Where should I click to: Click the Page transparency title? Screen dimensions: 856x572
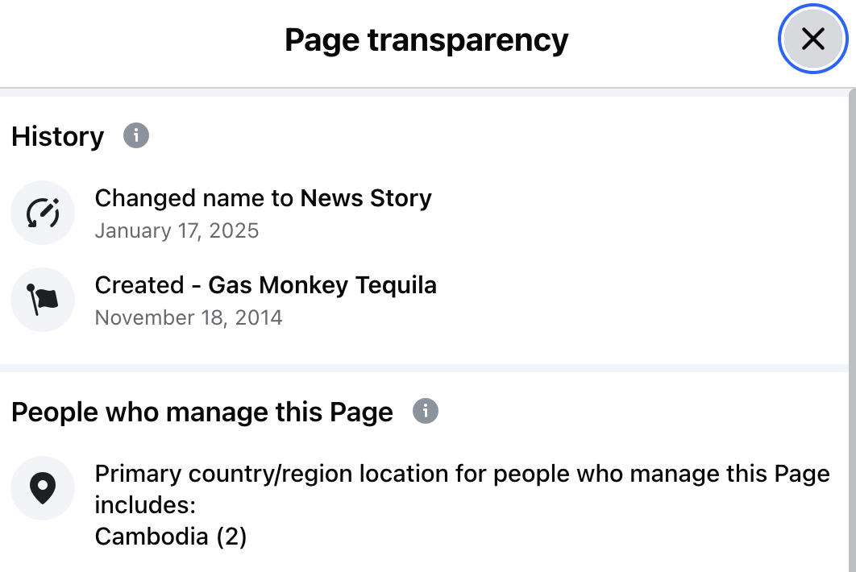click(426, 39)
